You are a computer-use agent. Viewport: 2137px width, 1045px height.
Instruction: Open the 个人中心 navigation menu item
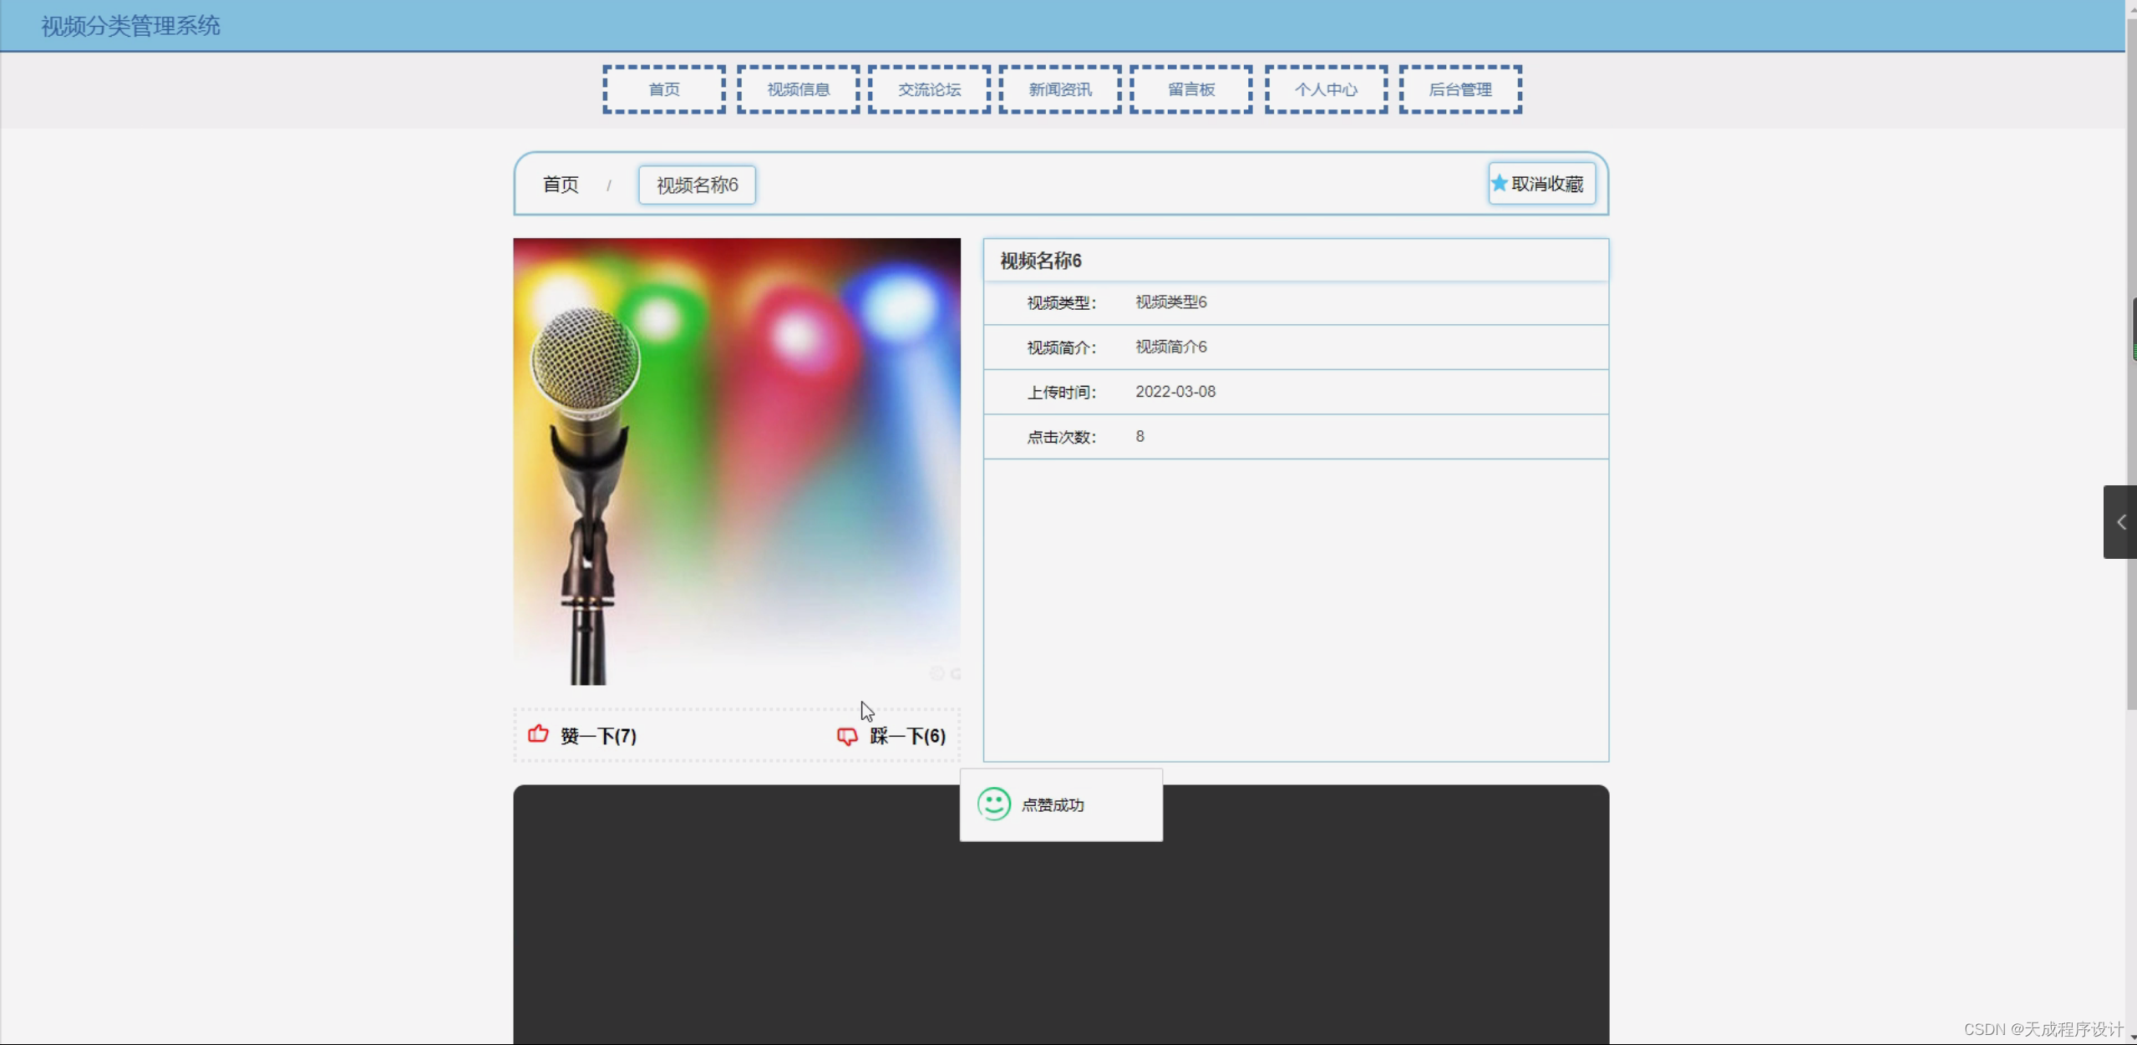[x=1325, y=89]
